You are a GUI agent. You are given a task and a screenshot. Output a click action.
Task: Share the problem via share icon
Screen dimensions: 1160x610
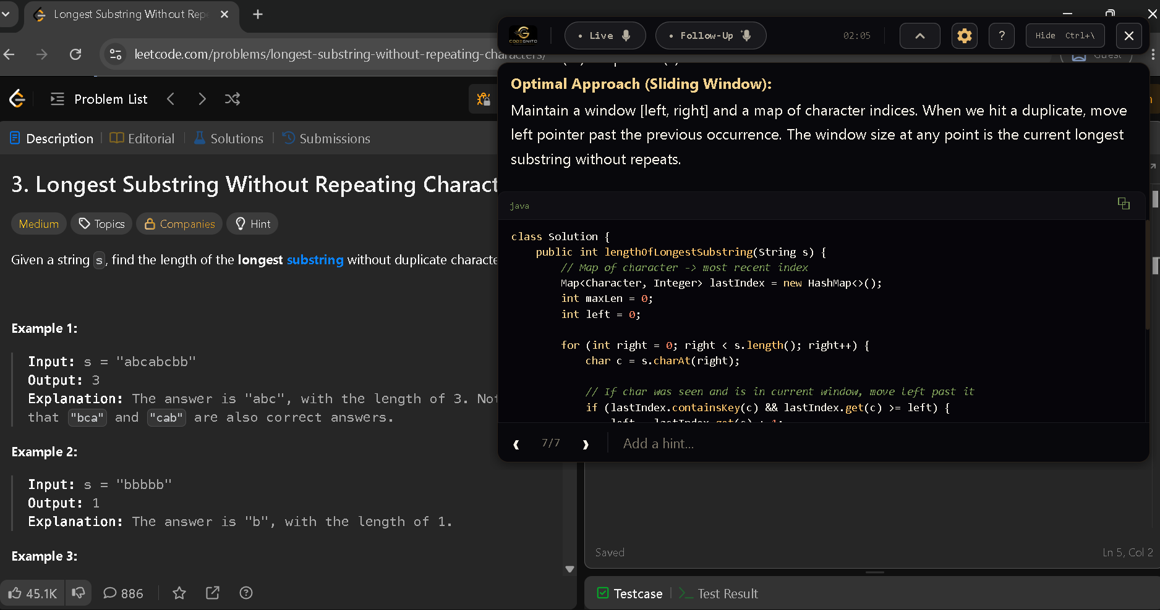213,593
